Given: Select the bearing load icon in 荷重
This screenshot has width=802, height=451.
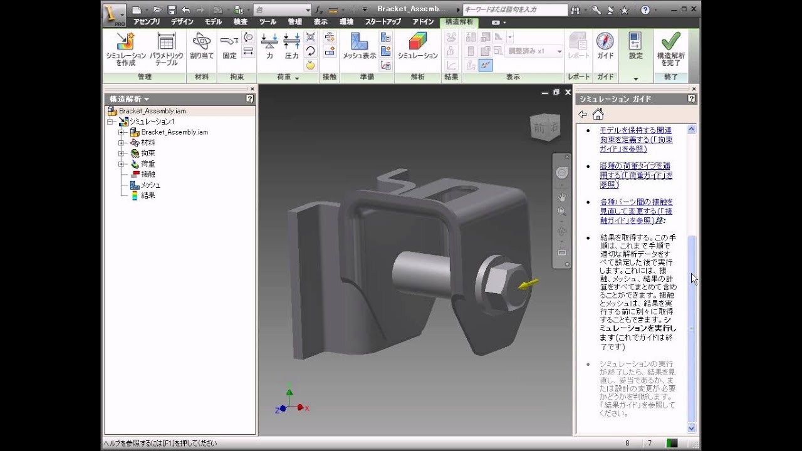Looking at the screenshot, I should pos(310,38).
